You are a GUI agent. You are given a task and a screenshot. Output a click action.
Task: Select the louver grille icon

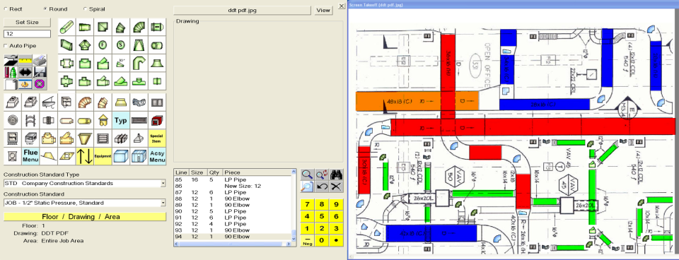coord(103,138)
